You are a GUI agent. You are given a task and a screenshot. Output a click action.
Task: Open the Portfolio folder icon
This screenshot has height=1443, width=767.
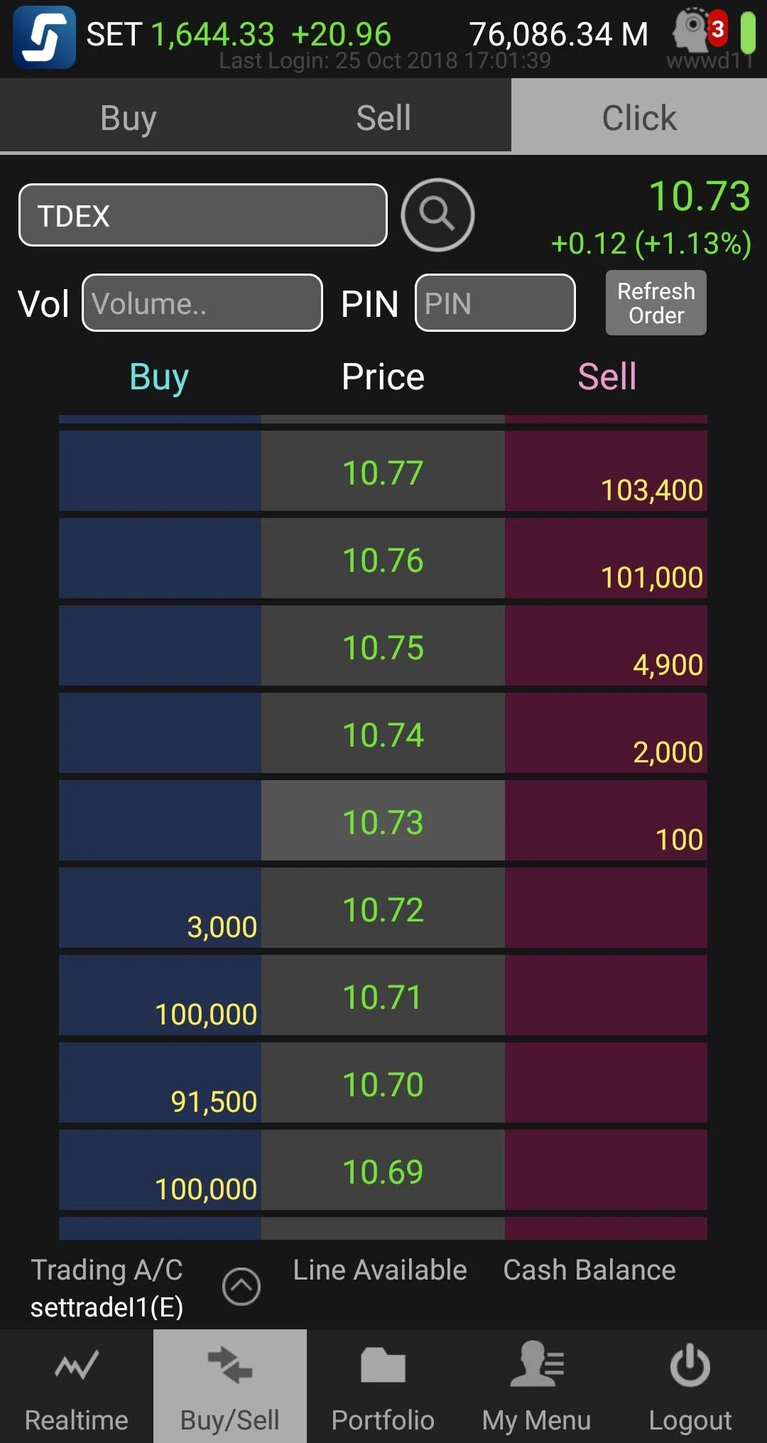coord(383,1366)
